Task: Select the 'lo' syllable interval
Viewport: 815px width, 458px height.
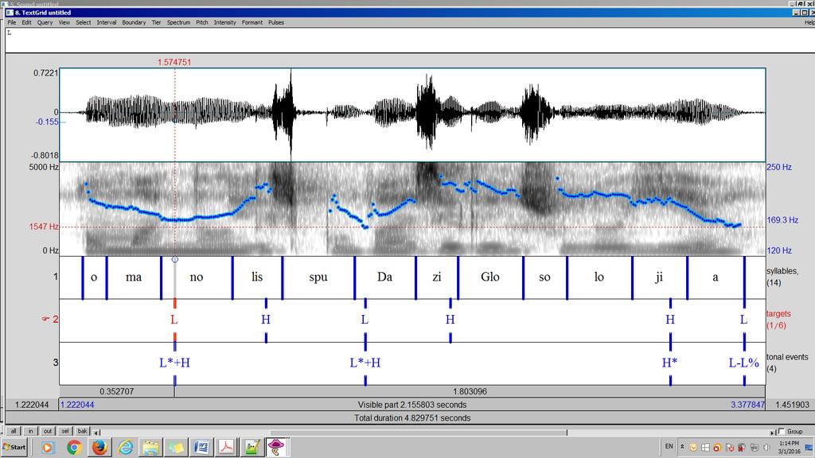Action: (599, 278)
